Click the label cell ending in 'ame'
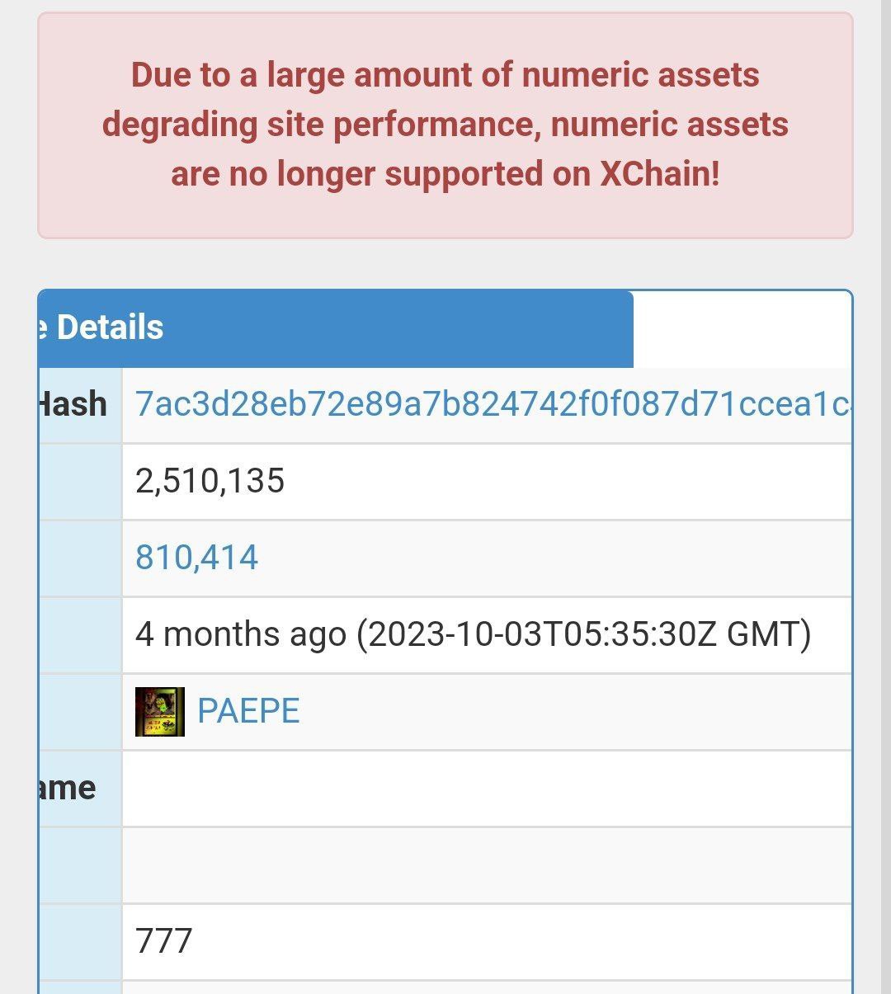Viewport: 891px width, 994px height. click(x=80, y=789)
